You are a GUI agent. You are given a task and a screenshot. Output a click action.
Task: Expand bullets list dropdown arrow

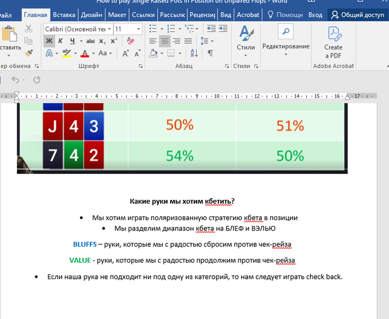[x=162, y=29]
